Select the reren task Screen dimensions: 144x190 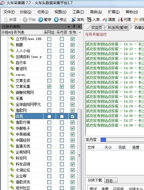pos(20,75)
